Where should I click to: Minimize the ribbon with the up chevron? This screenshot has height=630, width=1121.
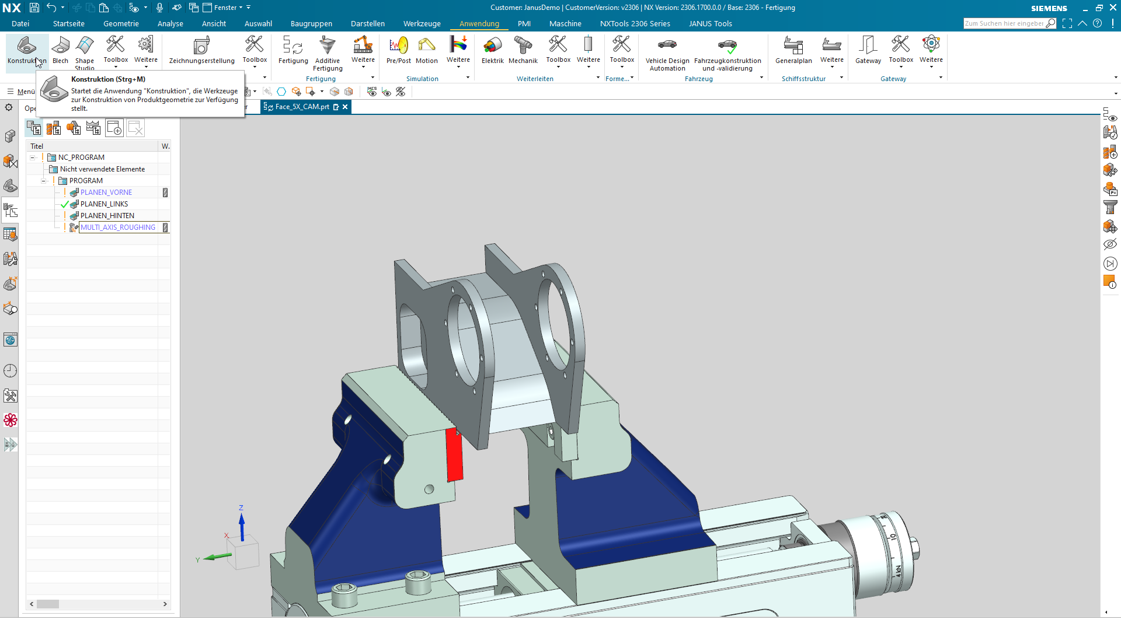[1082, 23]
